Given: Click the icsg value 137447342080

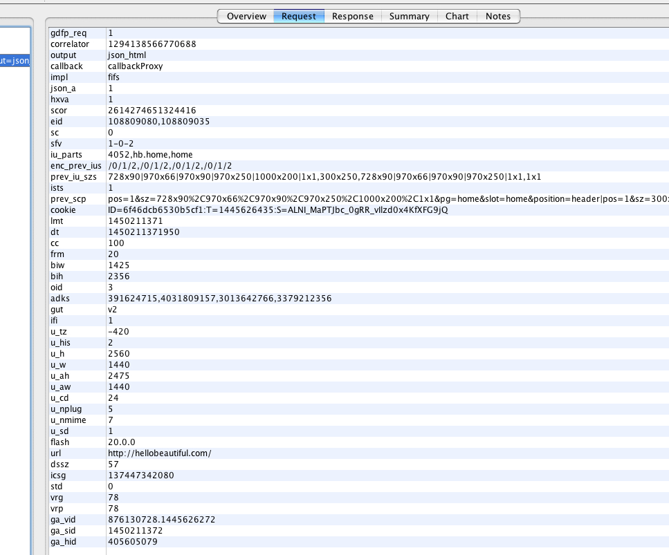Looking at the screenshot, I should pos(141,476).
